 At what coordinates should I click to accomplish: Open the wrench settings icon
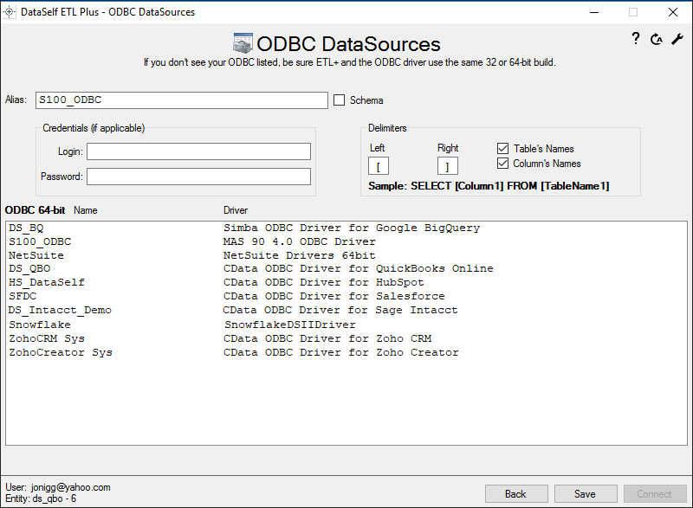pos(677,40)
